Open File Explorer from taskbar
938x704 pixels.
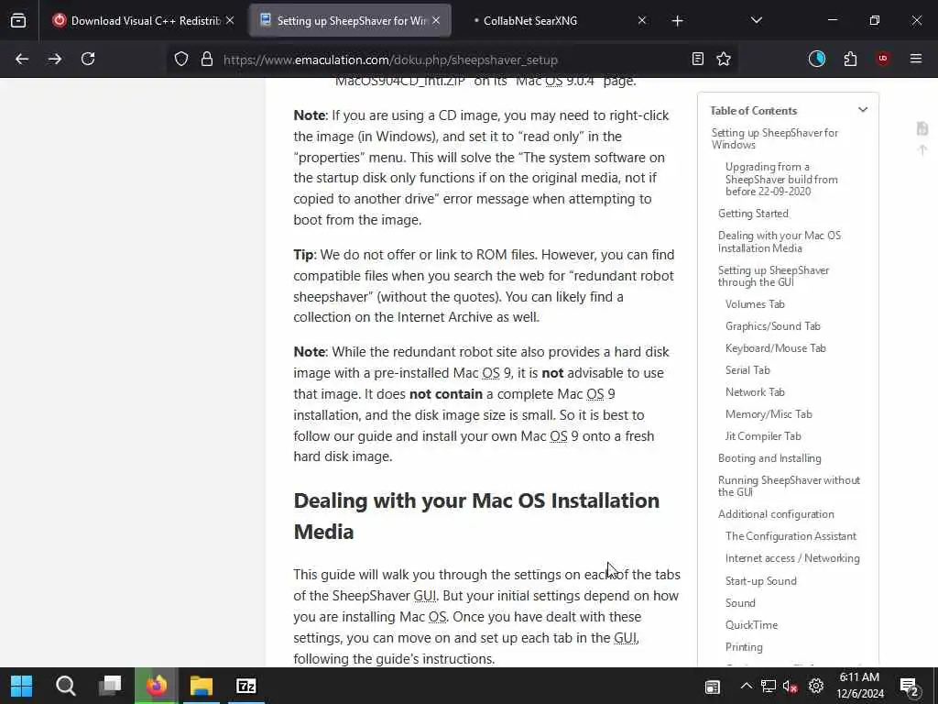pos(202,686)
